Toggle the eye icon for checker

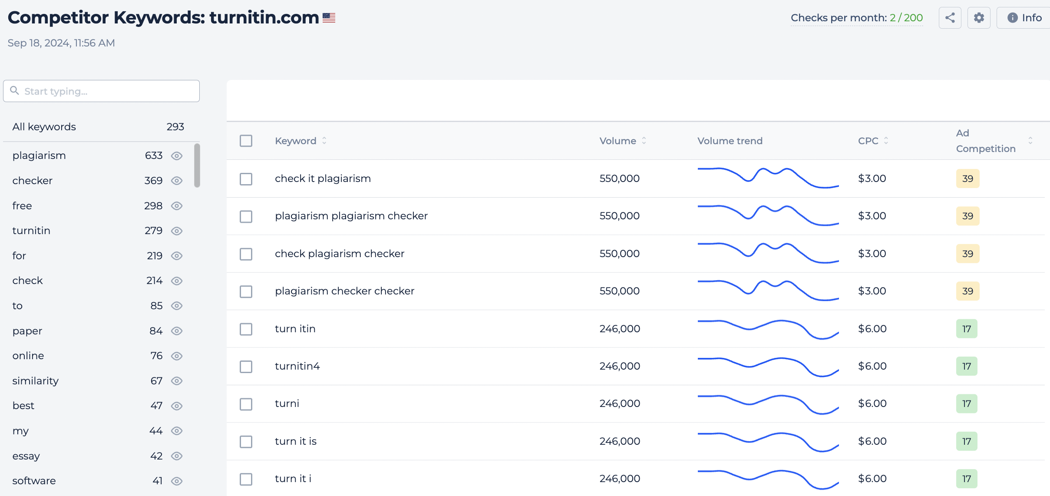click(x=176, y=181)
